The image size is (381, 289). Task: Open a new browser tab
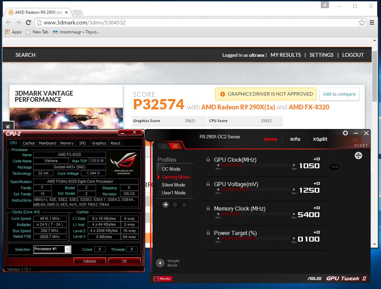coord(78,12)
